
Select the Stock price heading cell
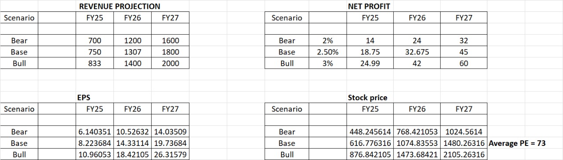pyautogui.click(x=368, y=98)
